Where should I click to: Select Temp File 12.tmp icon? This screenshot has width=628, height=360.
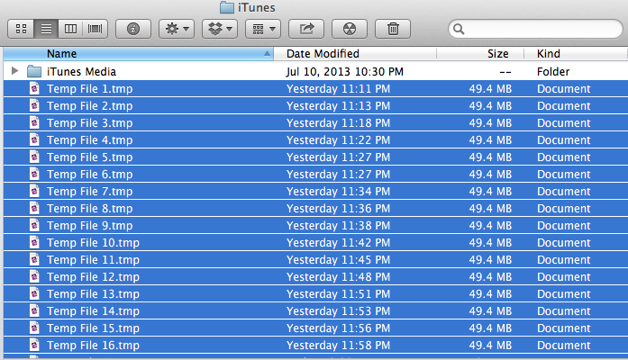(x=34, y=277)
